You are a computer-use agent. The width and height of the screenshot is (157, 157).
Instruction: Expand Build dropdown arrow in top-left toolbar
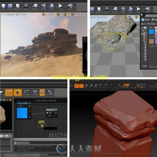pyautogui.click(x=56, y=7)
